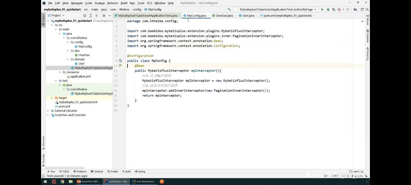The width and height of the screenshot is (411, 185).
Task: Open Structure side tool window
Action: 43,143
